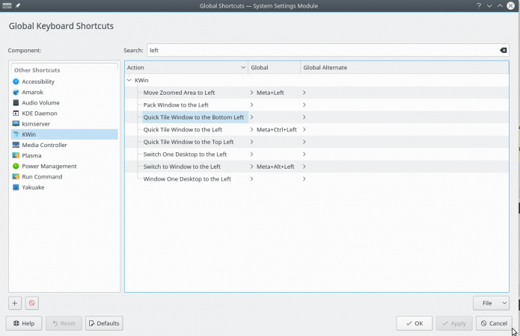520x336 pixels.
Task: Focus the Search input field
Action: 328,50
